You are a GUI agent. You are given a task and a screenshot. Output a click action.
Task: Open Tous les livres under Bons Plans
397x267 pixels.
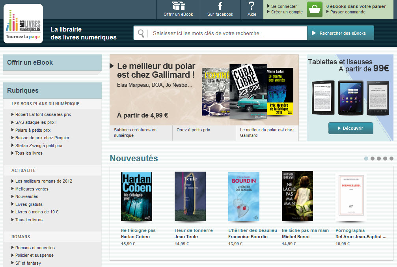pyautogui.click(x=29, y=153)
